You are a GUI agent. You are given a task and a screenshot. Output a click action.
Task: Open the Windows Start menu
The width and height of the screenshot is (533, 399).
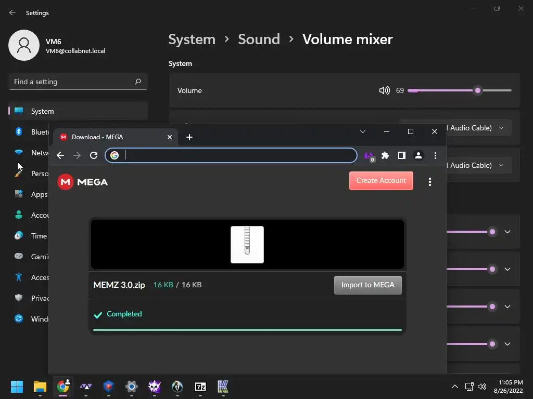pos(17,387)
